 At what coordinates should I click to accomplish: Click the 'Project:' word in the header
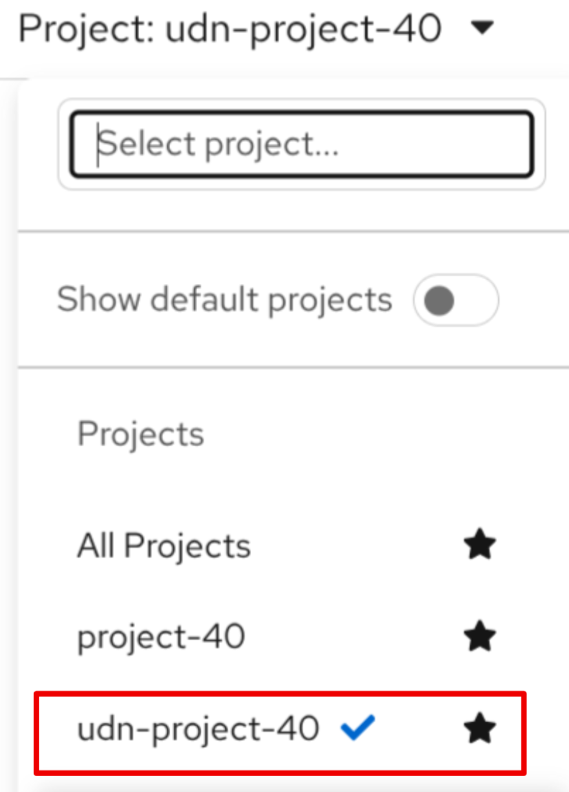click(x=85, y=30)
